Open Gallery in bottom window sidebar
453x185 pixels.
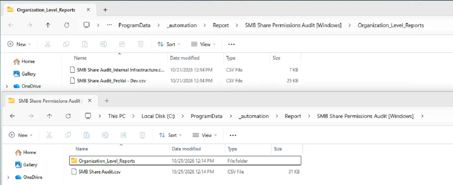(x=26, y=165)
